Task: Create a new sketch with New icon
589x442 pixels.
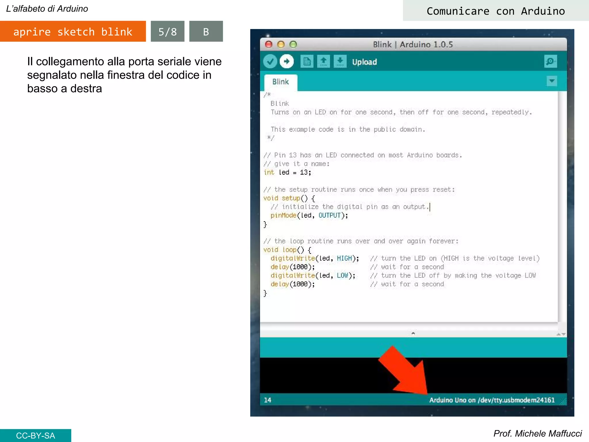Action: pos(307,61)
